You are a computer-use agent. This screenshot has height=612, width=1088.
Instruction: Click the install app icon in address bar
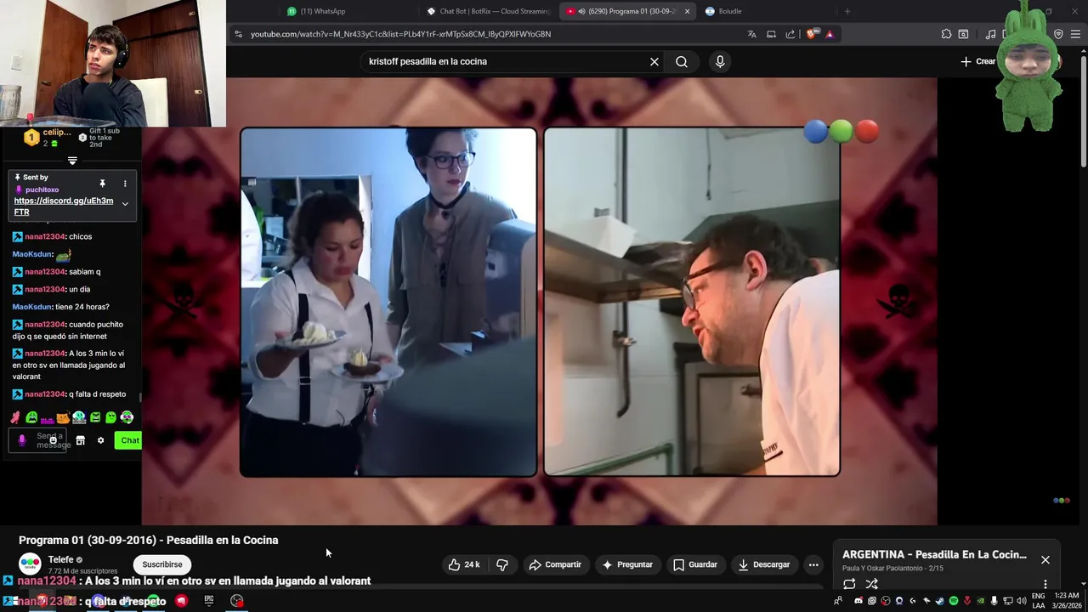click(771, 34)
